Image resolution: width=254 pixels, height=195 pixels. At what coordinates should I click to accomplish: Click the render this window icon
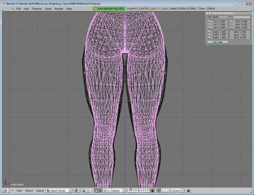(188, 190)
